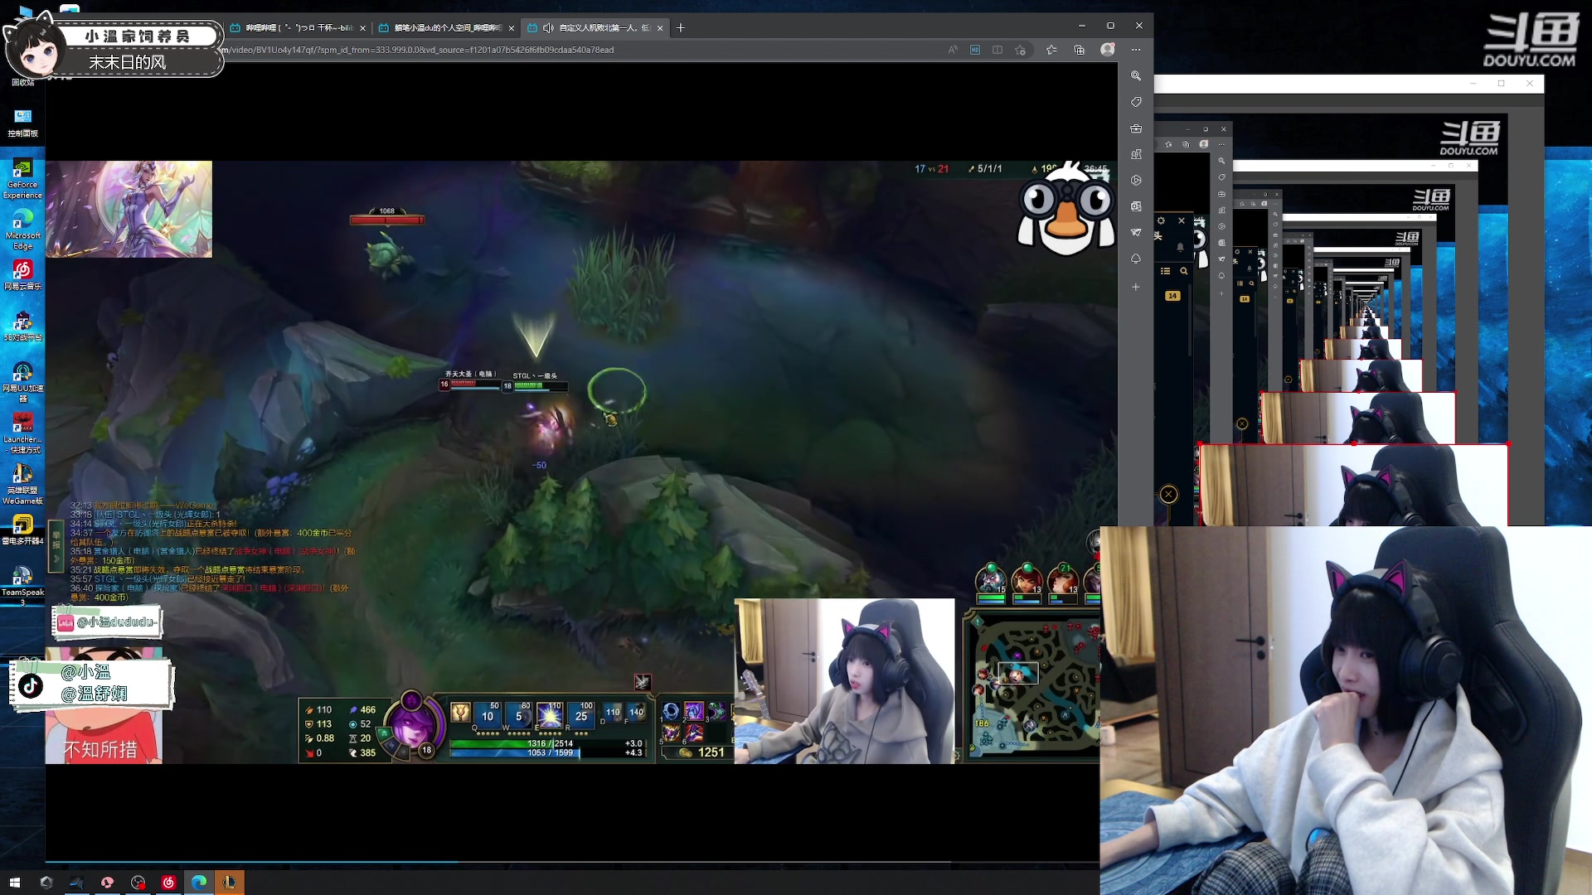
Task: Open the NetEase Cloud Music desktop icon
Action: point(22,275)
